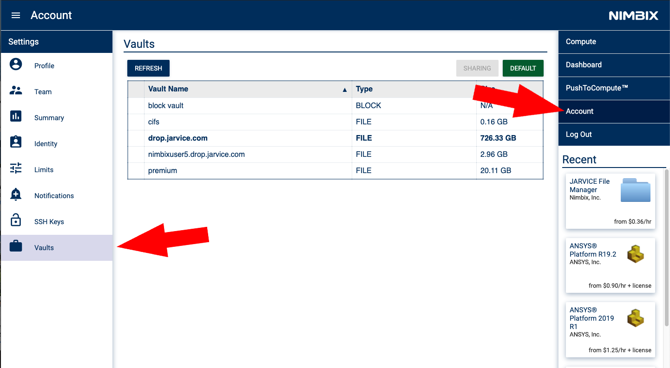
Task: Open Notifications settings
Action: point(56,195)
